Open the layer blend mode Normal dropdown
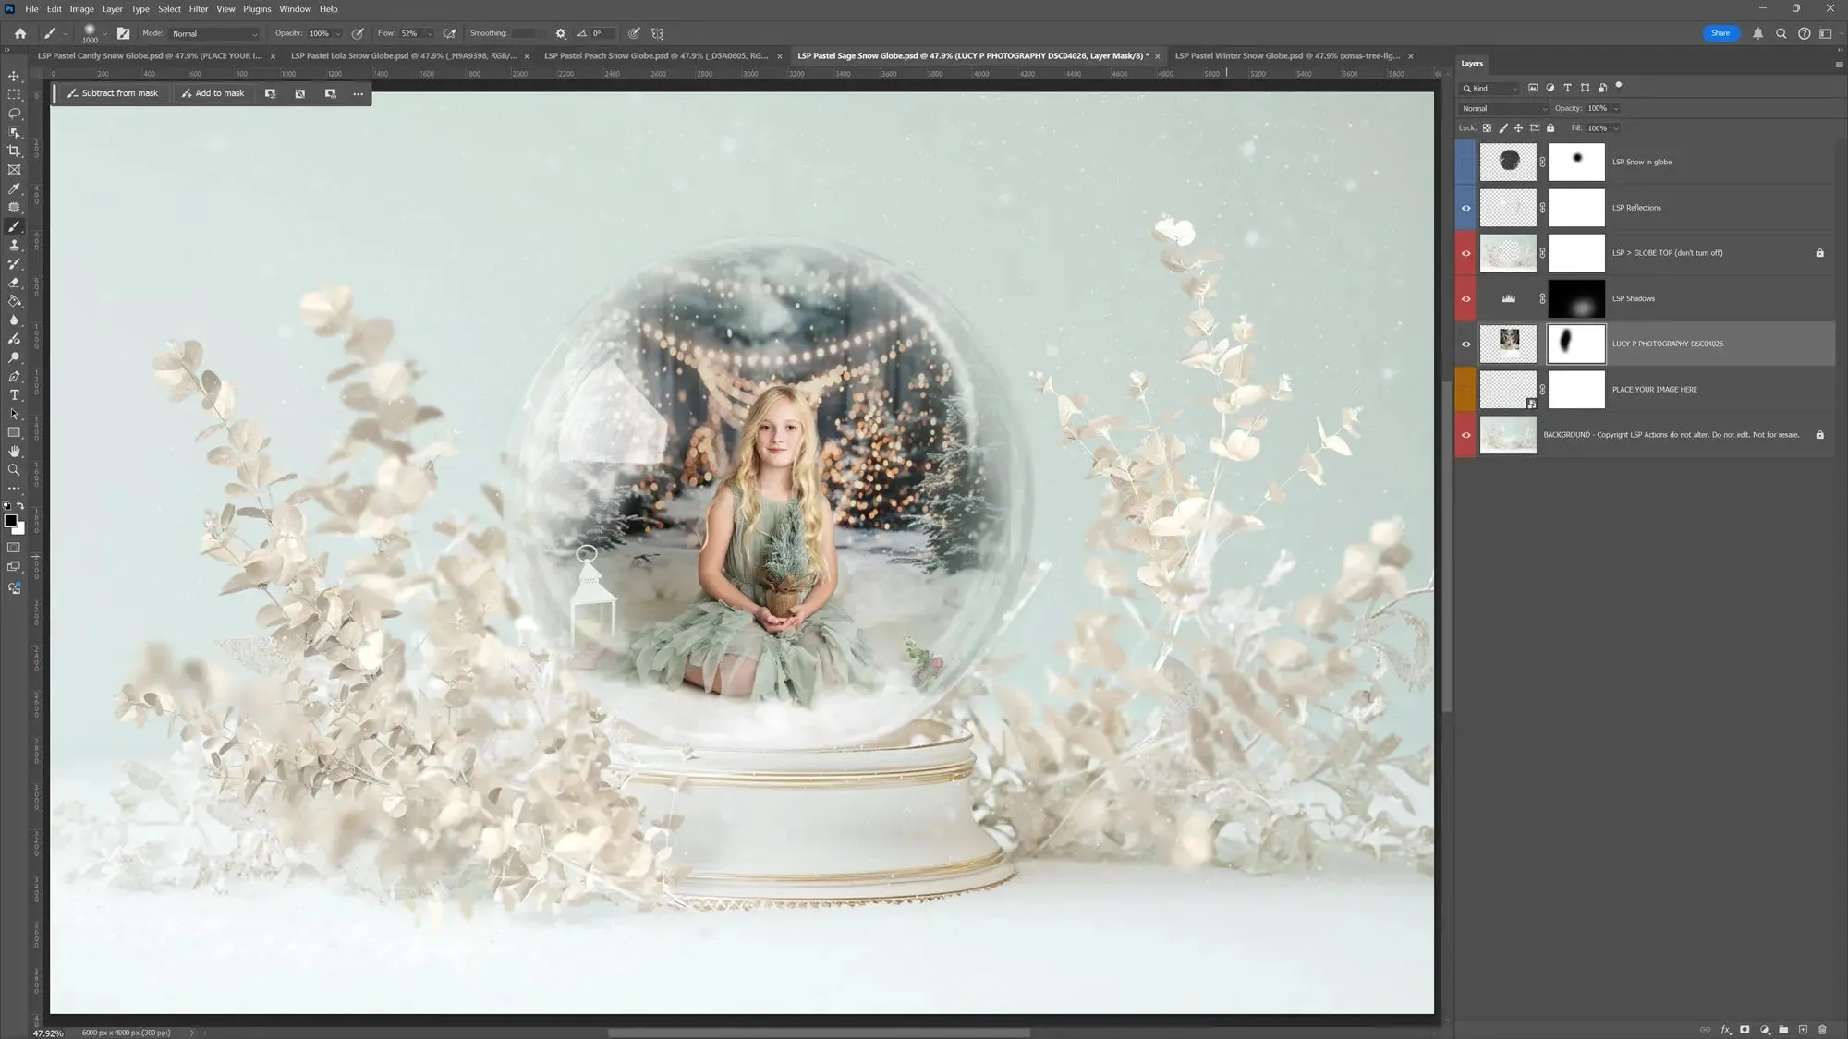The image size is (1848, 1039). click(1503, 109)
